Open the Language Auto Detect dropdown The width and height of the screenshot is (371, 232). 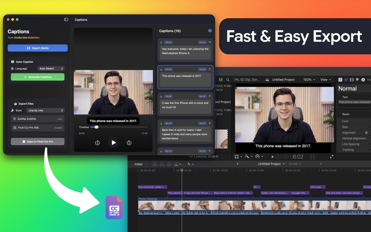click(51, 69)
